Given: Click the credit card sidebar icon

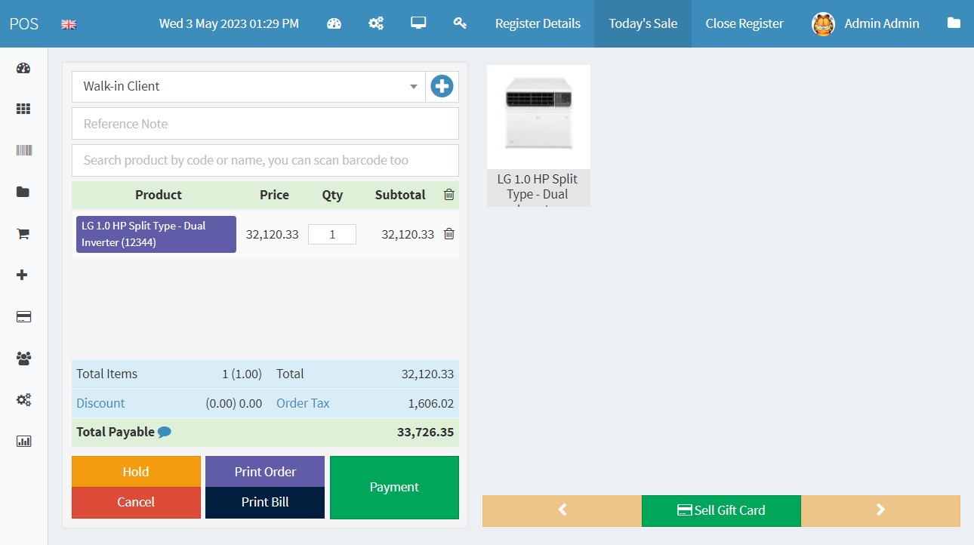Looking at the screenshot, I should click(23, 317).
